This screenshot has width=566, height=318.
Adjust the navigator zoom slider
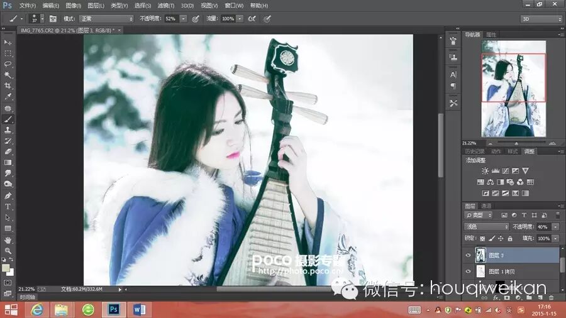[x=516, y=143]
